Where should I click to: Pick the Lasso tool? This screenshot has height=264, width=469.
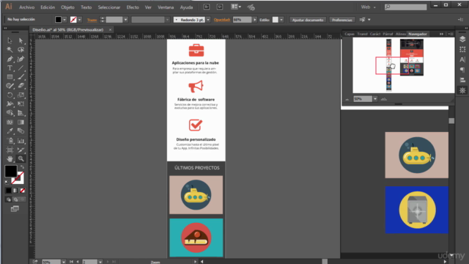tap(21, 50)
